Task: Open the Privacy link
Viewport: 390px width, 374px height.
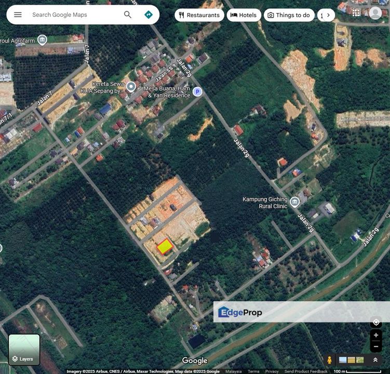Action: 272,371
